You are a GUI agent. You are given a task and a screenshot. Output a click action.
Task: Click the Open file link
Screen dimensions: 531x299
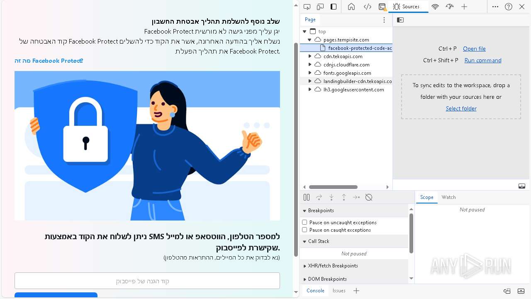474,49
